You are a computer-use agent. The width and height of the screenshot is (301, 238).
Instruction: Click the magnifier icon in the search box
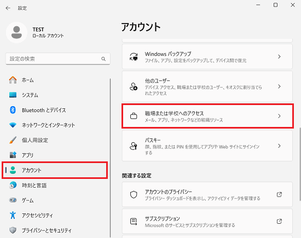103,59
